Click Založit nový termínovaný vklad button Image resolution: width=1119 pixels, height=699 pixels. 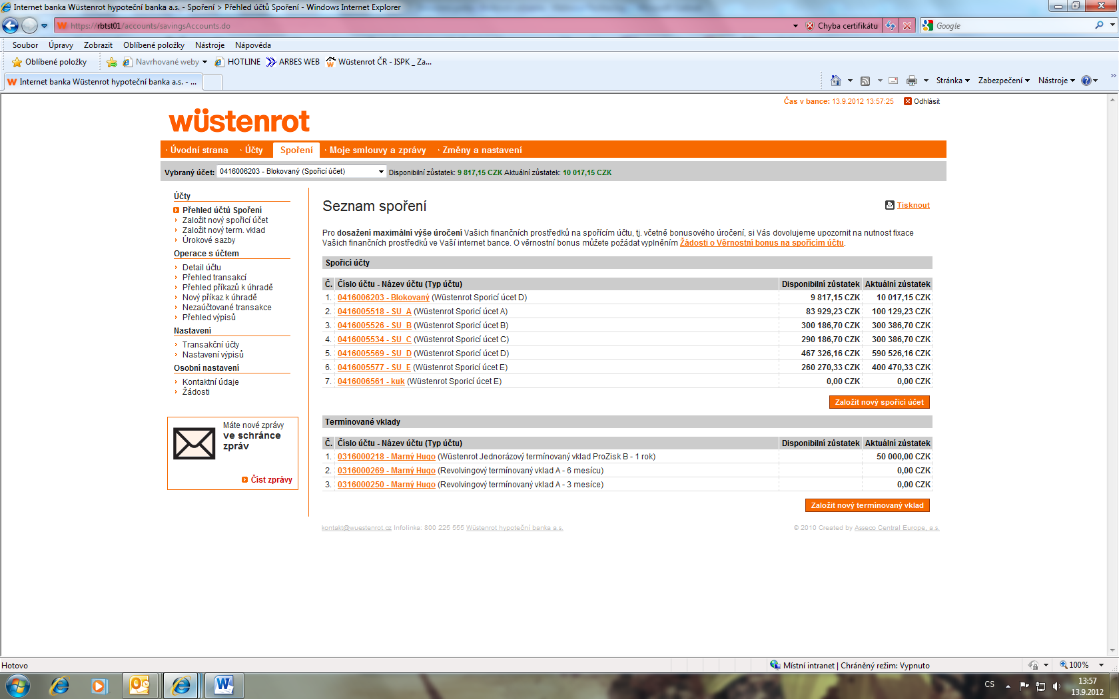pos(867,505)
